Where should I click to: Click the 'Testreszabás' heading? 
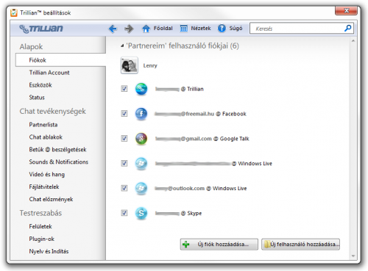40,213
